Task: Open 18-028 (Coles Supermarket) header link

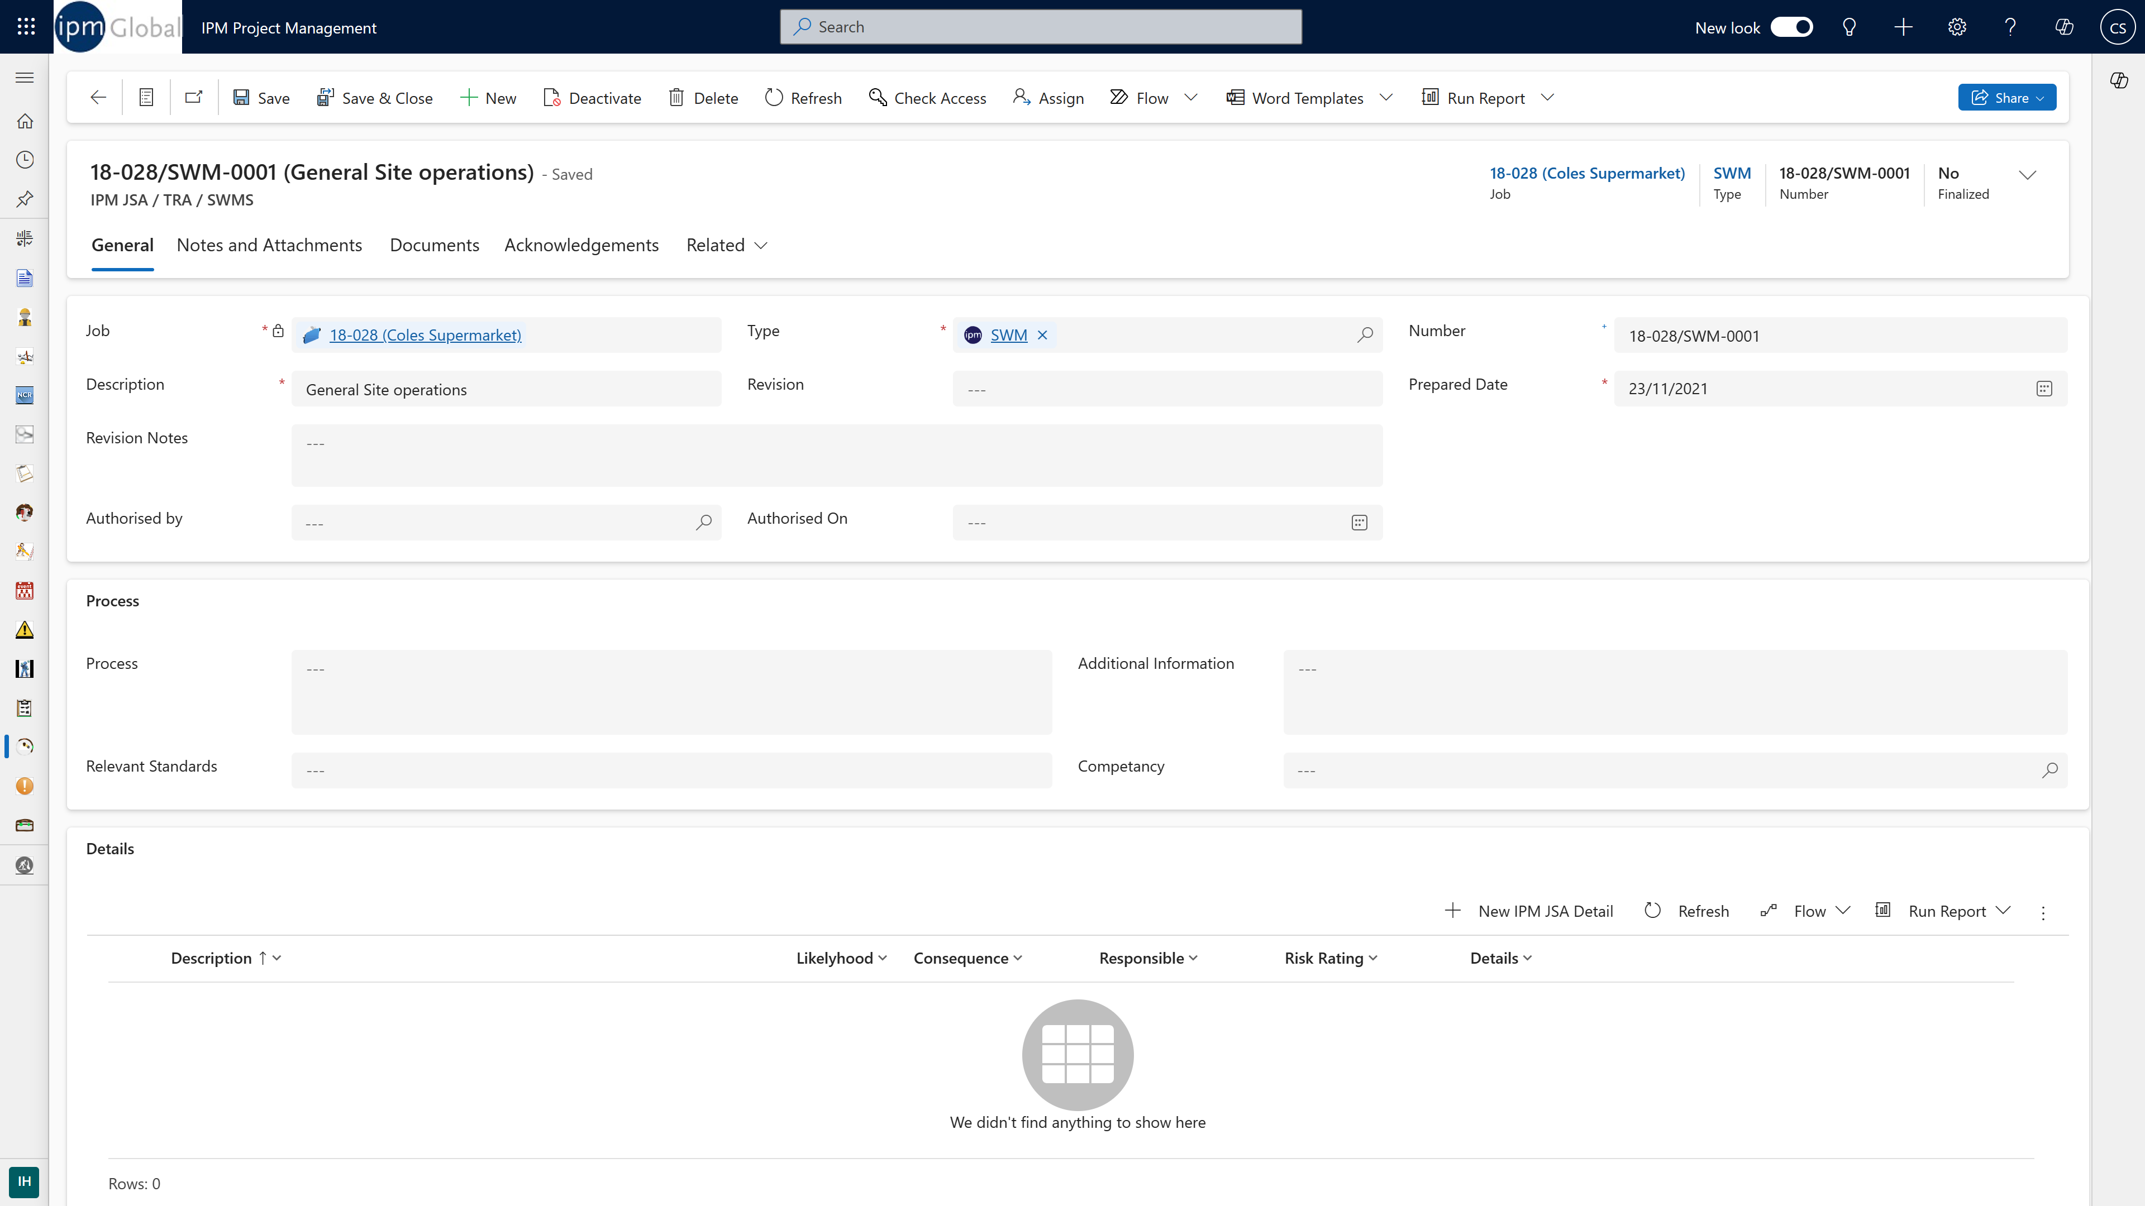Action: tap(1587, 173)
